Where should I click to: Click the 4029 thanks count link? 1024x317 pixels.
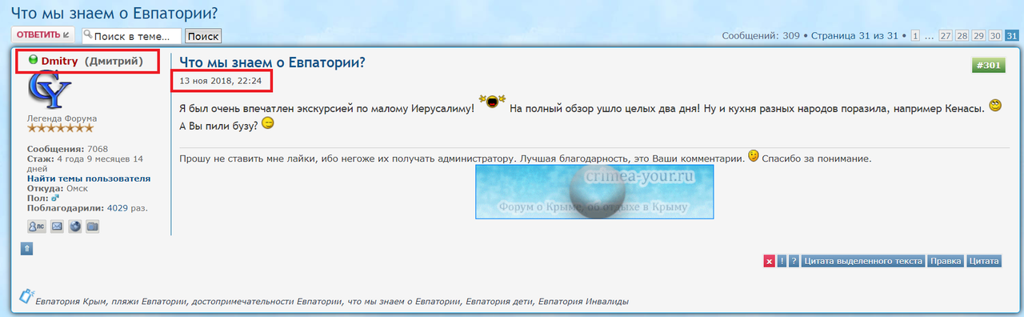[118, 207]
